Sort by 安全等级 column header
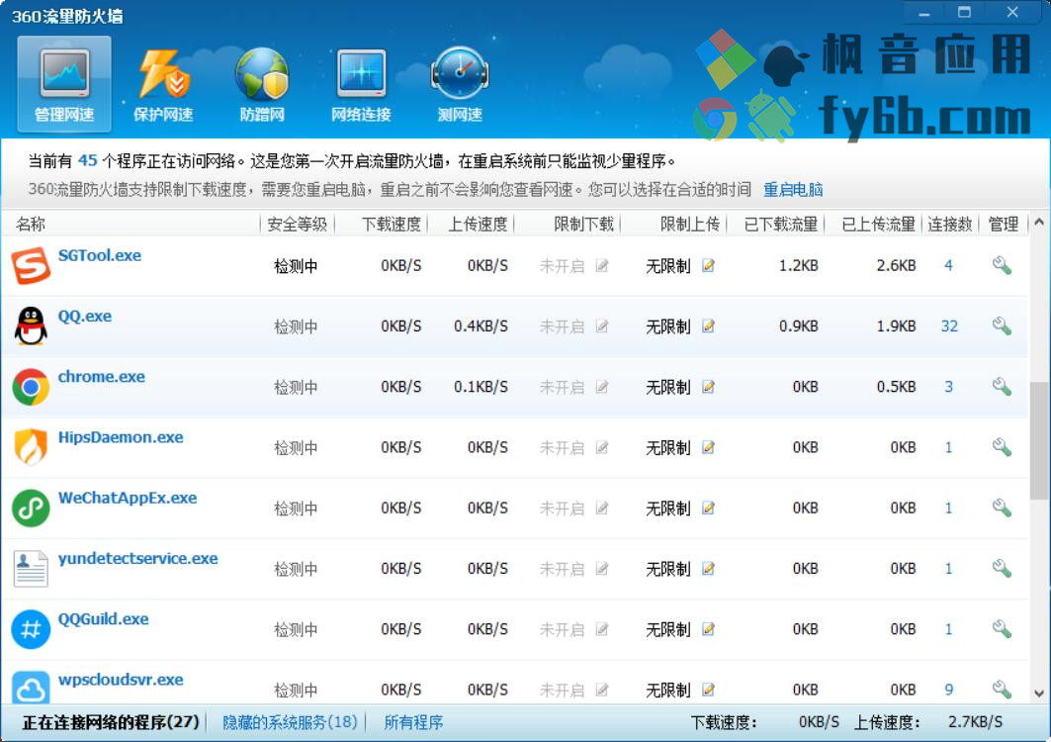This screenshot has height=742, width=1051. [x=298, y=224]
